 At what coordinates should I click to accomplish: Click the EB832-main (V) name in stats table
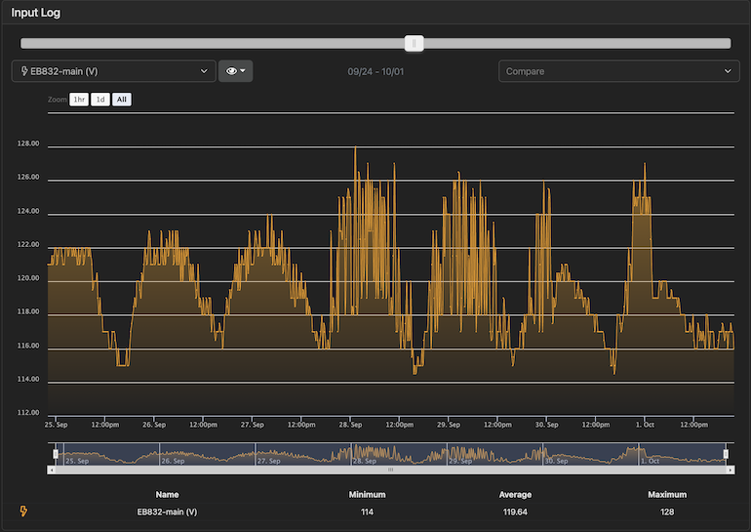(x=167, y=512)
